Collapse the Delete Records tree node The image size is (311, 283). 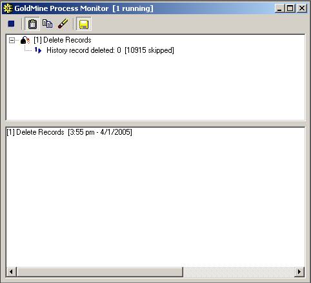tap(12, 40)
